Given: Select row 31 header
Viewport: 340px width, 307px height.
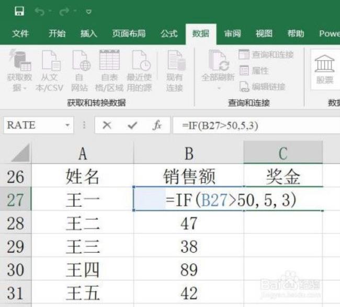Looking at the screenshot, I should 16,293.
